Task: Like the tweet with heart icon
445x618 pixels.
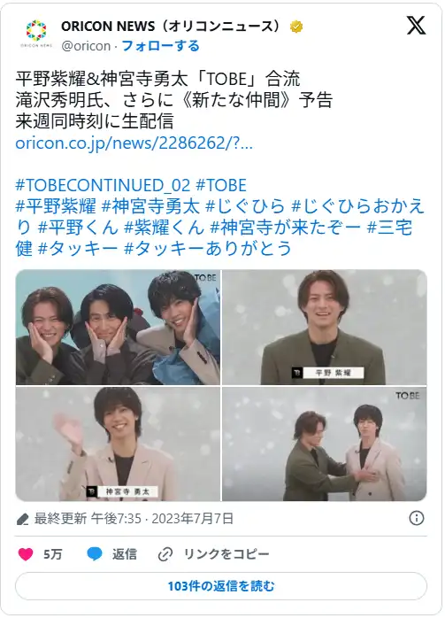Action: (26, 554)
